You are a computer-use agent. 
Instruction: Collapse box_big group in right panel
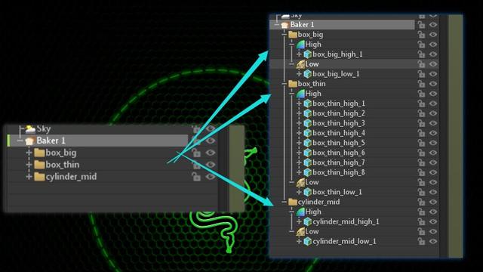[x=285, y=35]
